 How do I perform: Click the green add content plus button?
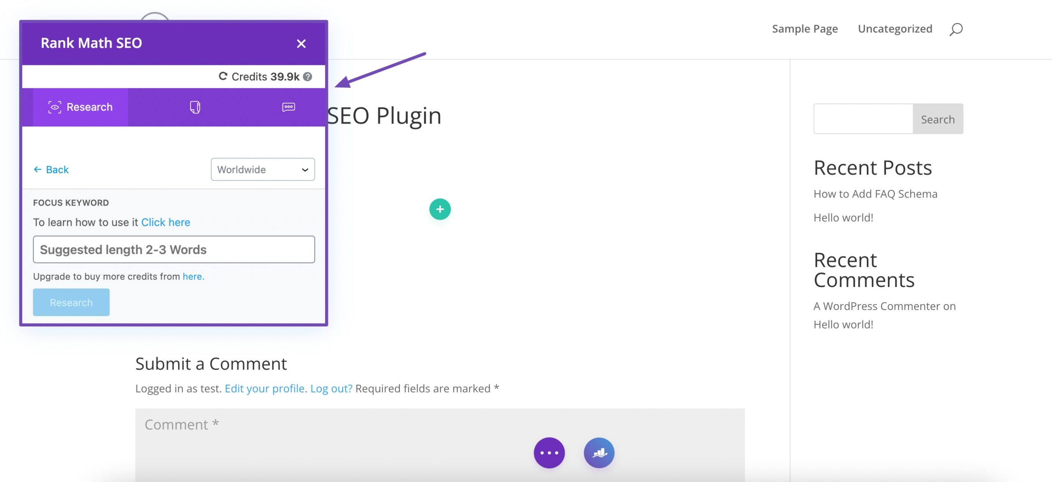click(x=439, y=209)
